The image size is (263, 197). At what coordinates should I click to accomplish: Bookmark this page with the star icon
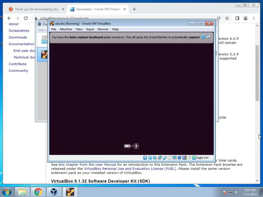coord(227,18)
